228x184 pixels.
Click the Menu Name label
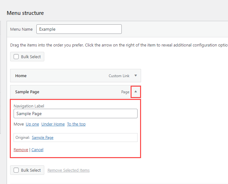pyautogui.click(x=21, y=29)
